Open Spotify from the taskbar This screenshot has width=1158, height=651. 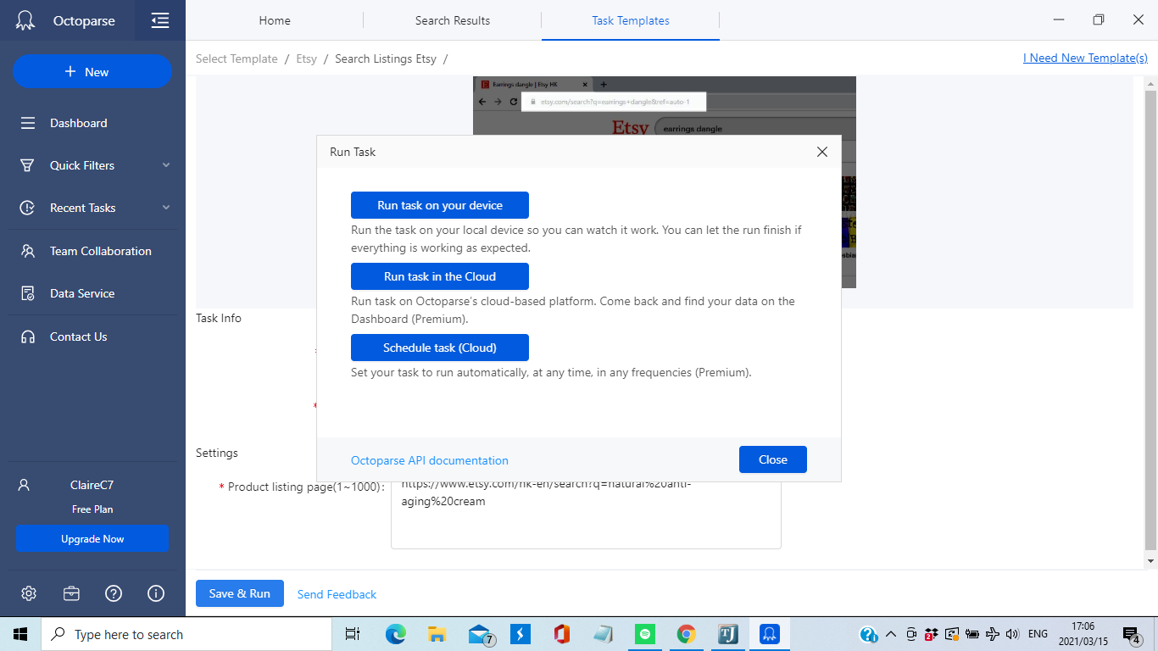point(645,634)
